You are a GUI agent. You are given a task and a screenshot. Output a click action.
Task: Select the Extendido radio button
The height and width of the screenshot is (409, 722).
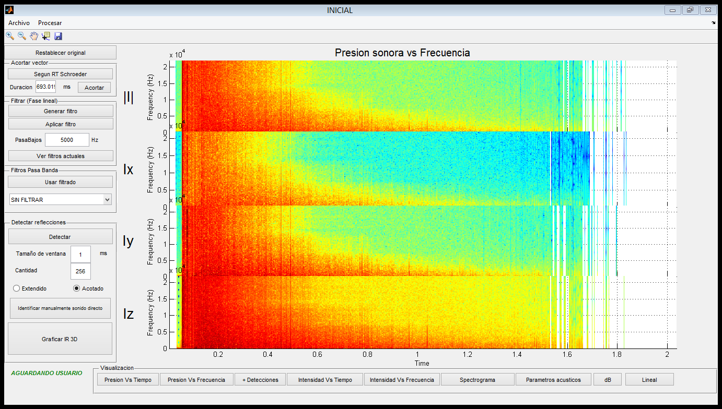16,288
